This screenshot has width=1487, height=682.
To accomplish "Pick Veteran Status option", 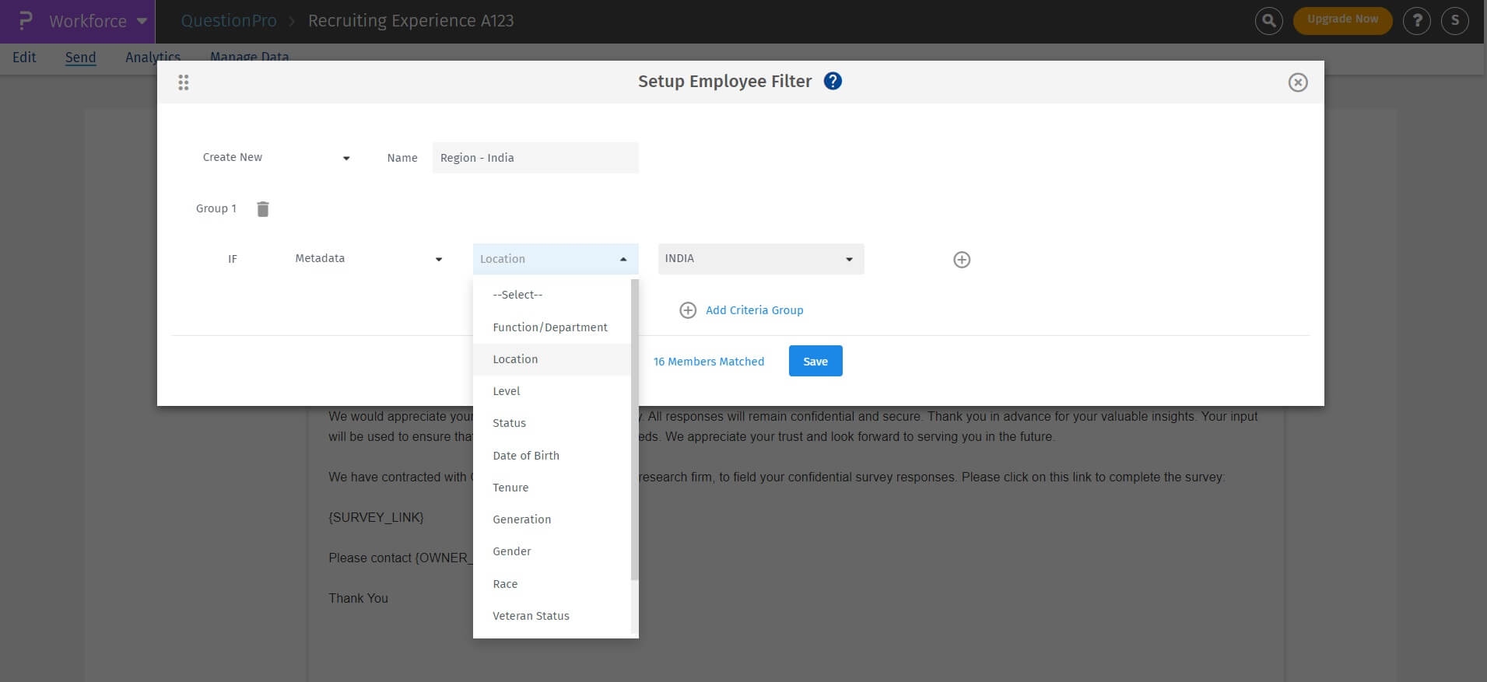I will (531, 616).
